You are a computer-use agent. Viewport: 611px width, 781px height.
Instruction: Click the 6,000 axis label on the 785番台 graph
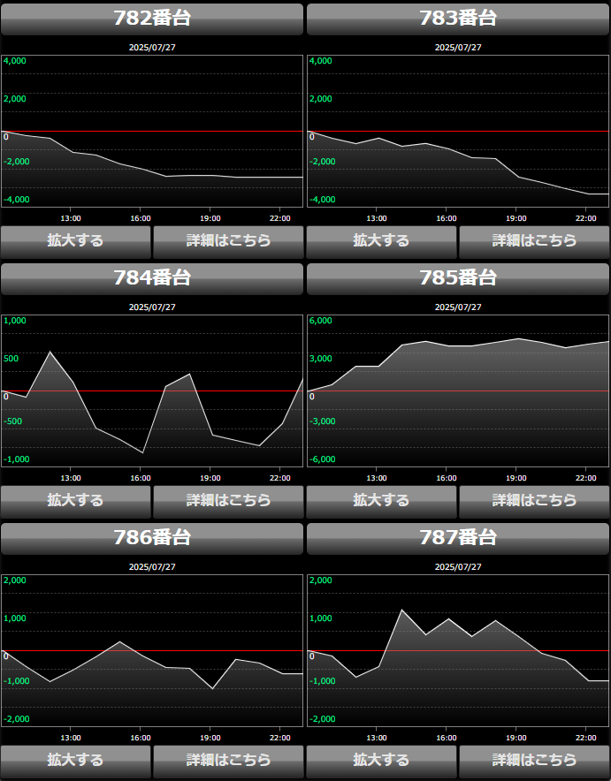coord(320,321)
